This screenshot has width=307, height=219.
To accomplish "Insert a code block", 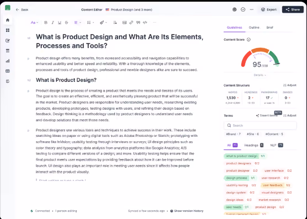I will tap(145, 23).
